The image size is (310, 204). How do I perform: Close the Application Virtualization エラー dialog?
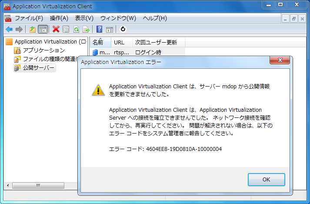pyautogui.click(x=280, y=60)
